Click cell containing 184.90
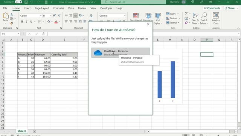The image size is (241, 136). pos(43,77)
